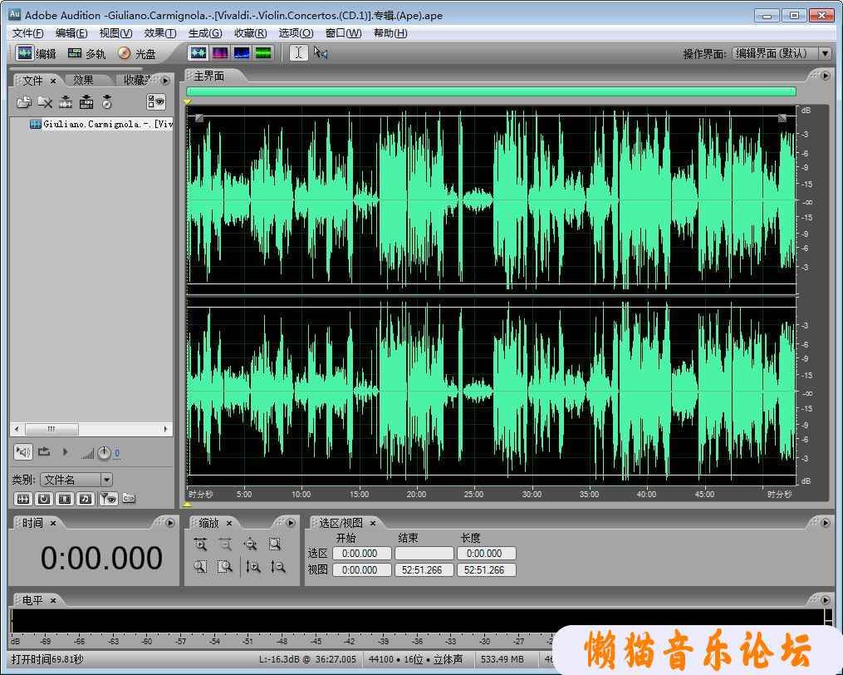Viewport: 843px width, 675px height.
Task: Select the Giuliano.Carmignola file in list
Action: tap(101, 125)
